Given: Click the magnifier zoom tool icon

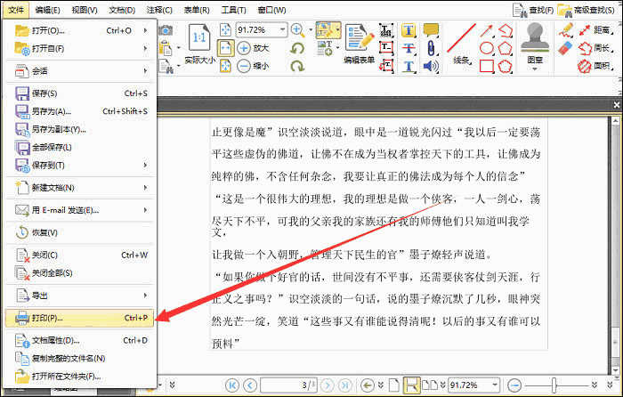Looking at the screenshot, I should [297, 29].
